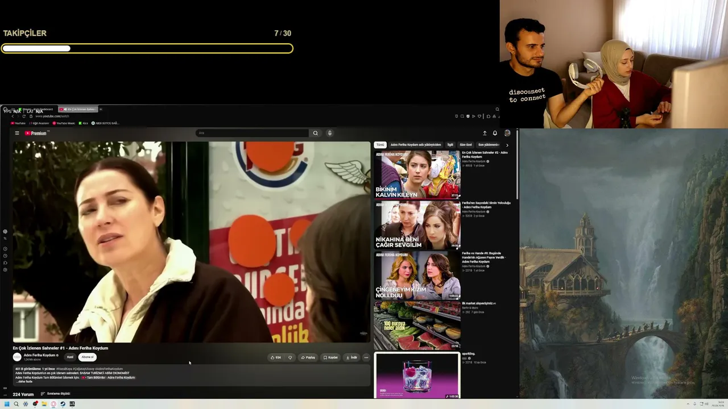Click the '224 Yorum' comments heading
This screenshot has height=409, width=728.
(23, 394)
